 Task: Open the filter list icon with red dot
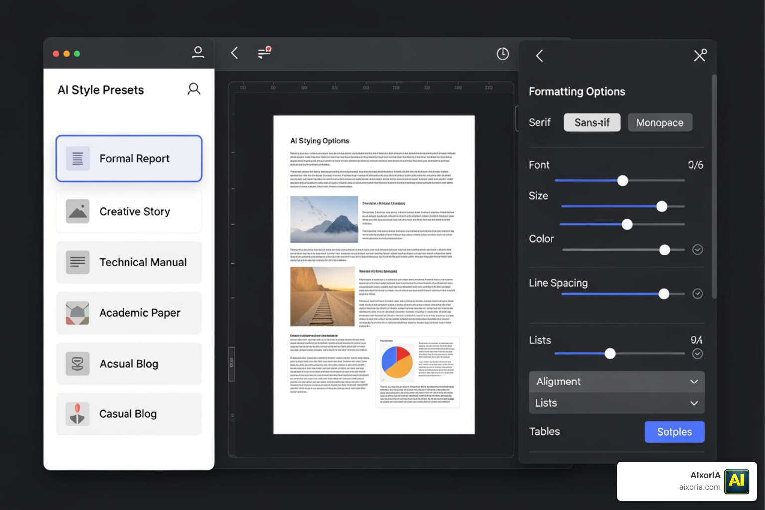click(264, 52)
